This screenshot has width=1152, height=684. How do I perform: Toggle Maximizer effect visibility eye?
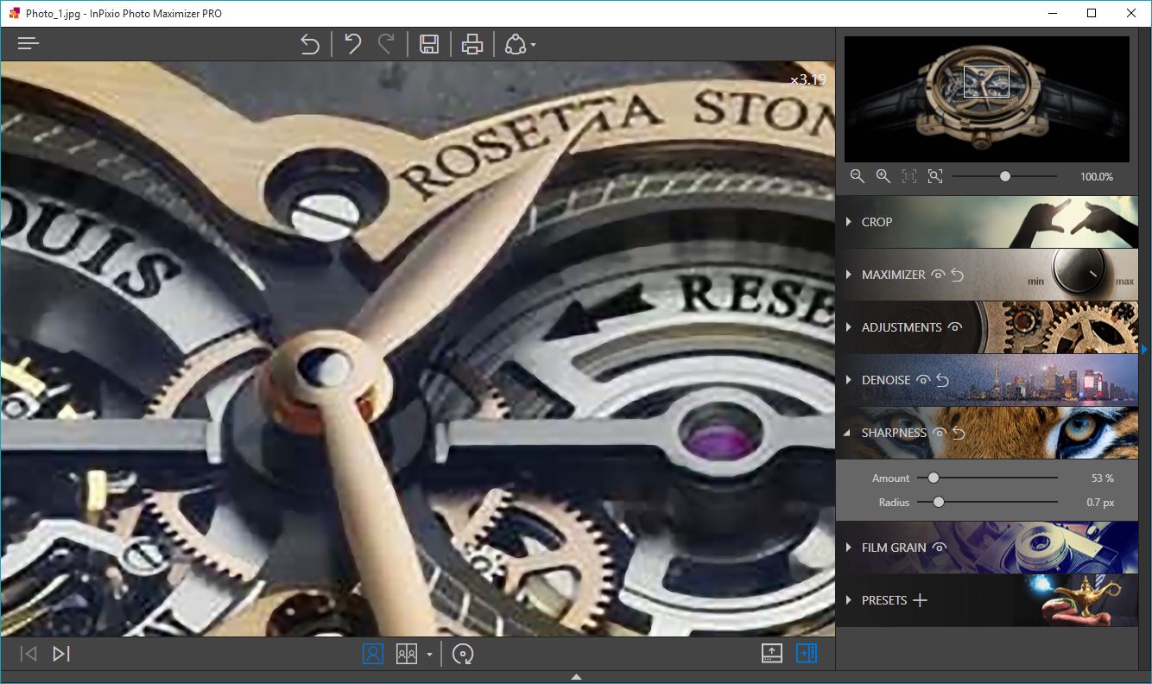[x=939, y=275]
